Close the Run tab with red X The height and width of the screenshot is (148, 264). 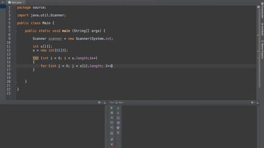(x=112, y=144)
